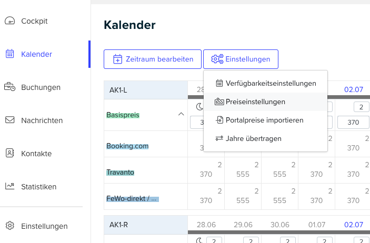Collapse the Basispreis row chevron

coord(181,114)
